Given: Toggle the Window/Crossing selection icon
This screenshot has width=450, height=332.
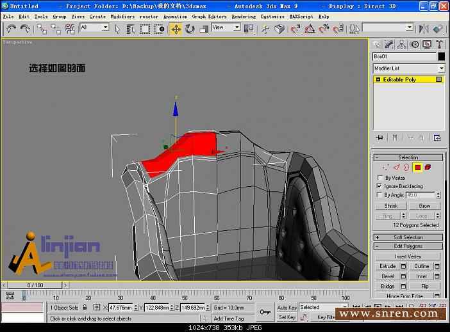Looking at the screenshot, I should [x=160, y=29].
